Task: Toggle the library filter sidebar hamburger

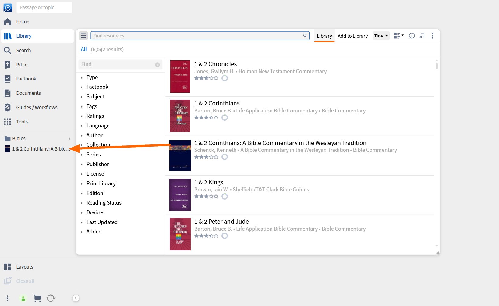Action: tap(83, 36)
